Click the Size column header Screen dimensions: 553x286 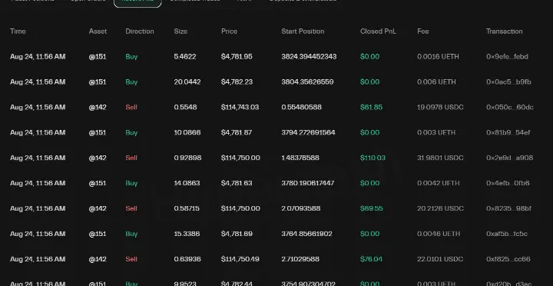coord(180,32)
